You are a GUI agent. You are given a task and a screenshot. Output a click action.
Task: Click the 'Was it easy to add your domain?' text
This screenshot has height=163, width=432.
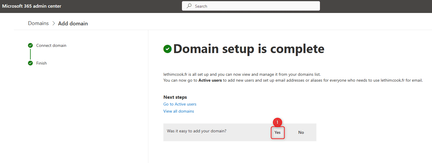197,131
